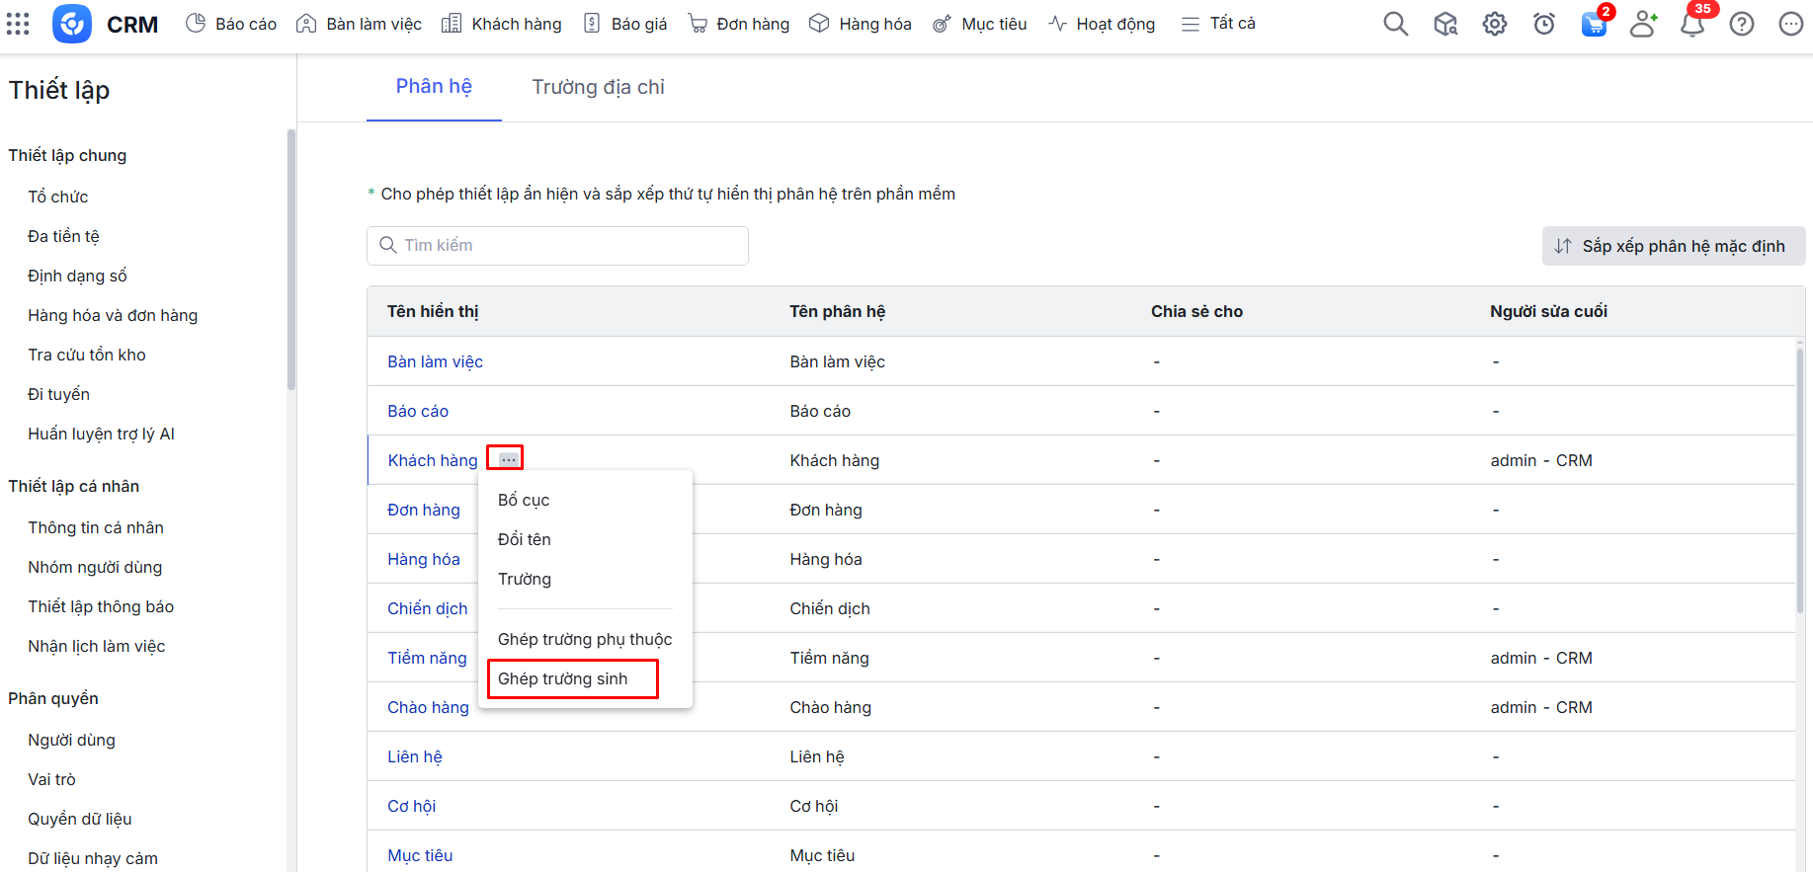Viewport: 1813px width, 872px height.
Task: Open the app launcher grid icon
Action: (x=18, y=24)
